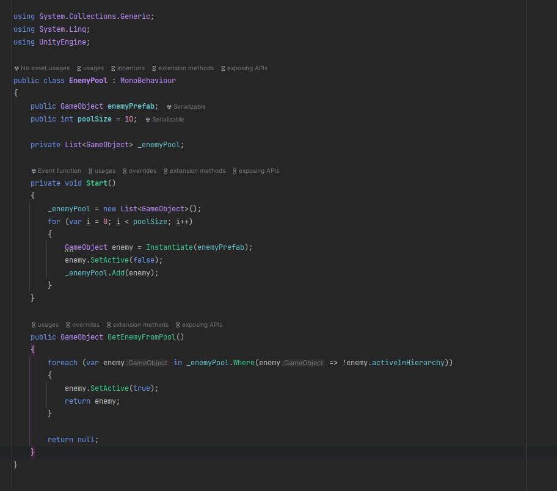Click Serializable hint beside poolSize field

(165, 119)
